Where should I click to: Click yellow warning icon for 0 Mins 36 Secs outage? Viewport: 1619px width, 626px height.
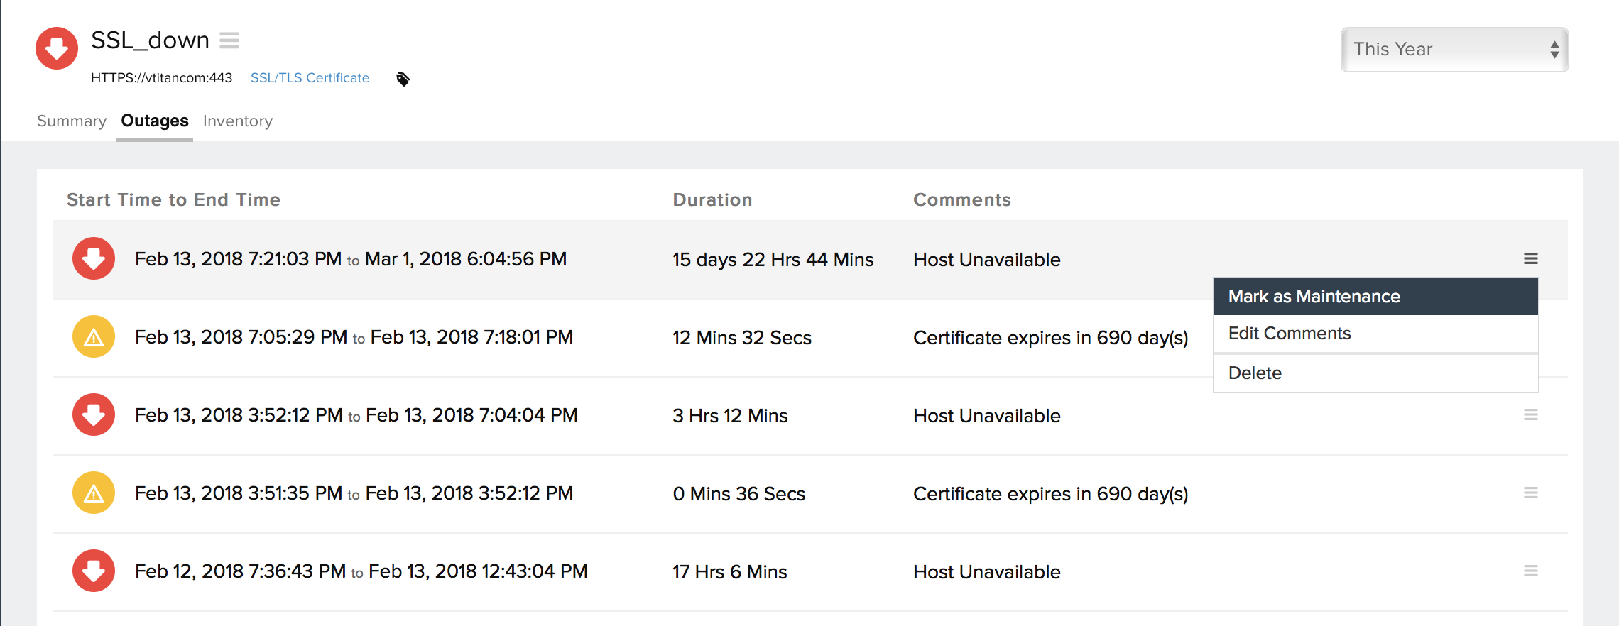pos(94,493)
